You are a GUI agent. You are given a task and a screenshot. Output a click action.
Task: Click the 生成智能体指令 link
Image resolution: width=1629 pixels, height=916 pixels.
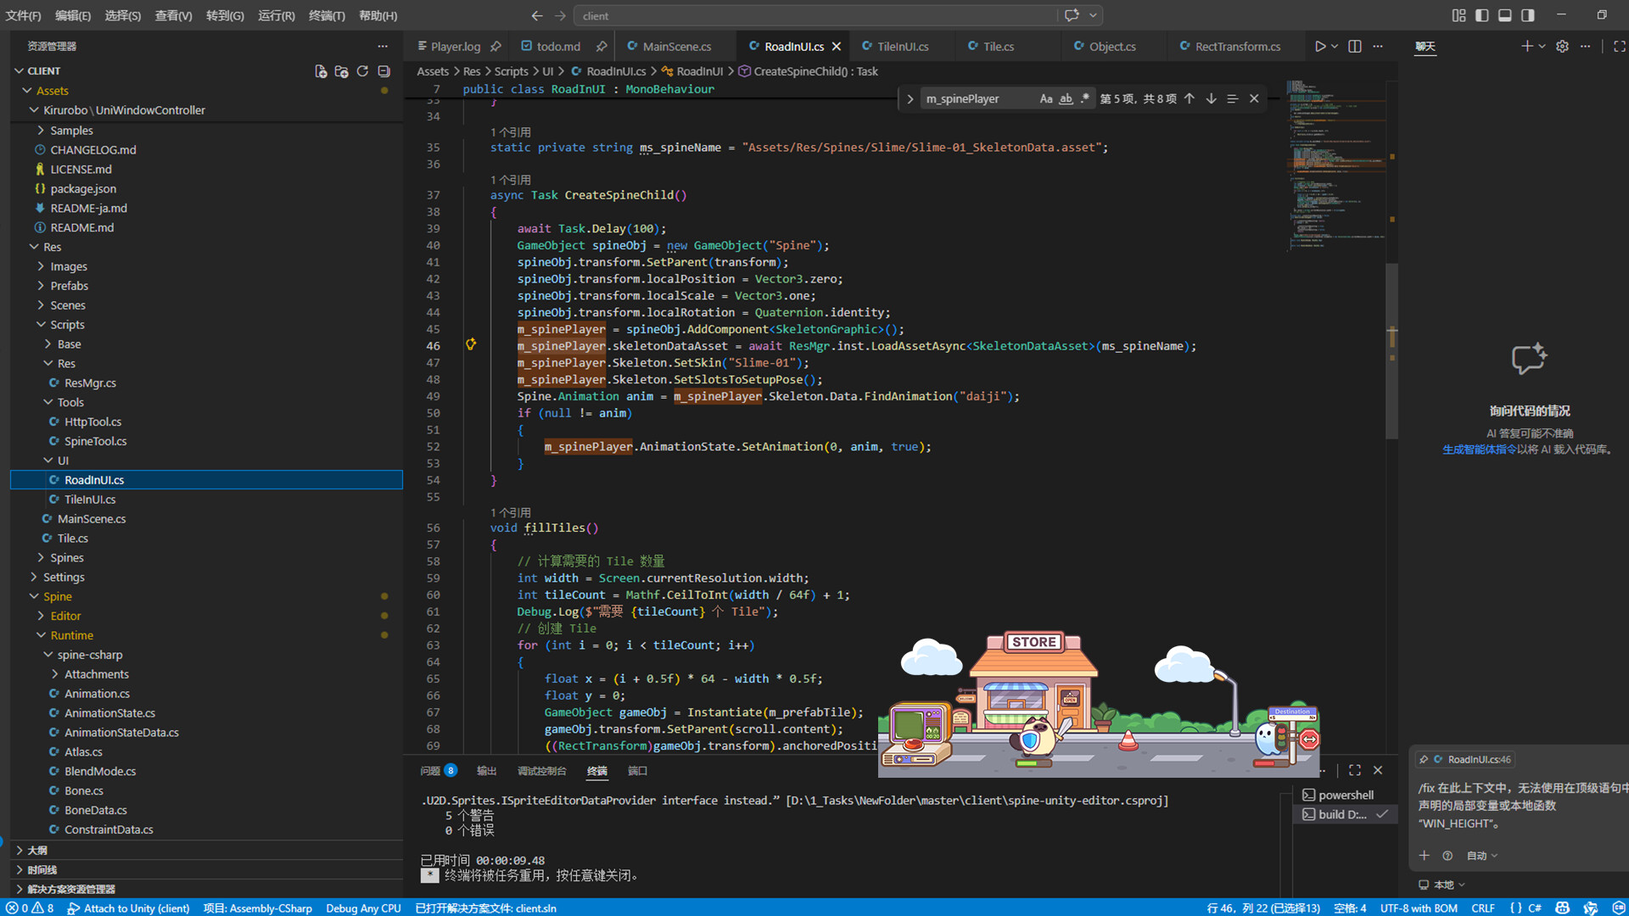(x=1480, y=450)
